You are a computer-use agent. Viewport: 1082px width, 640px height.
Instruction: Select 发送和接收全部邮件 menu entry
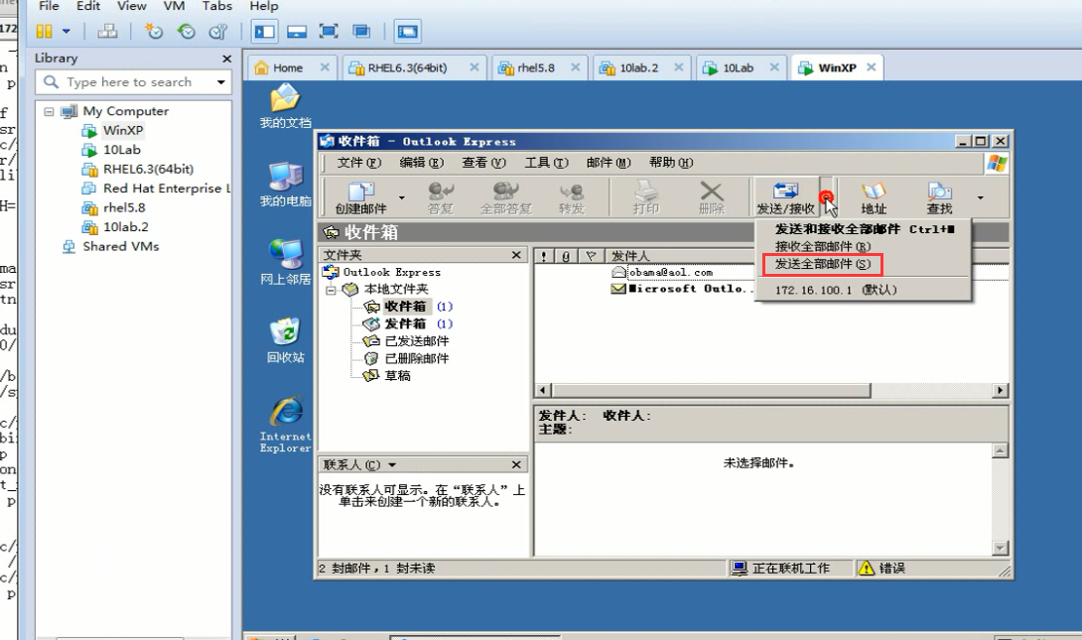pyautogui.click(x=864, y=229)
